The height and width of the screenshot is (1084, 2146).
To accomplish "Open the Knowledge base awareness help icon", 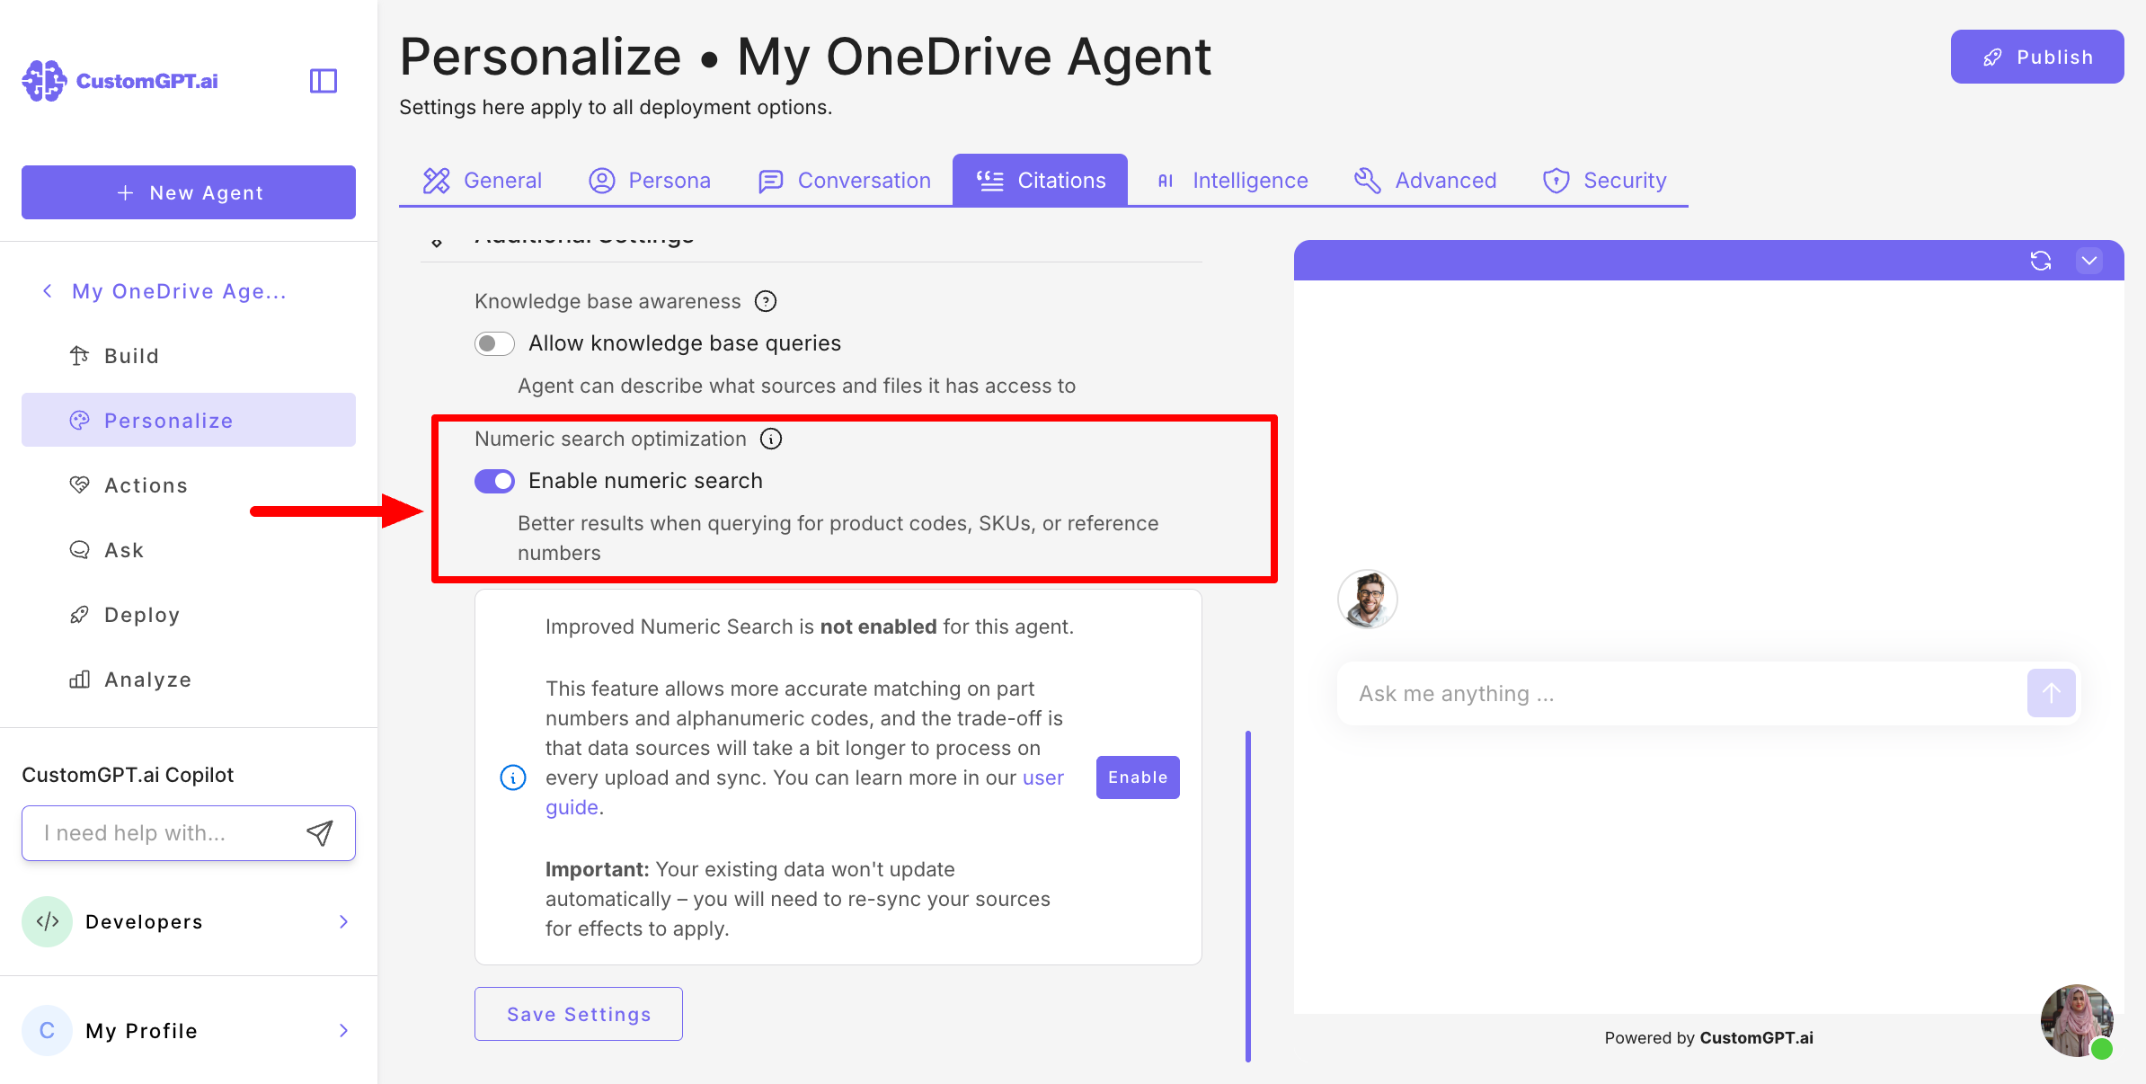I will pos(766,301).
